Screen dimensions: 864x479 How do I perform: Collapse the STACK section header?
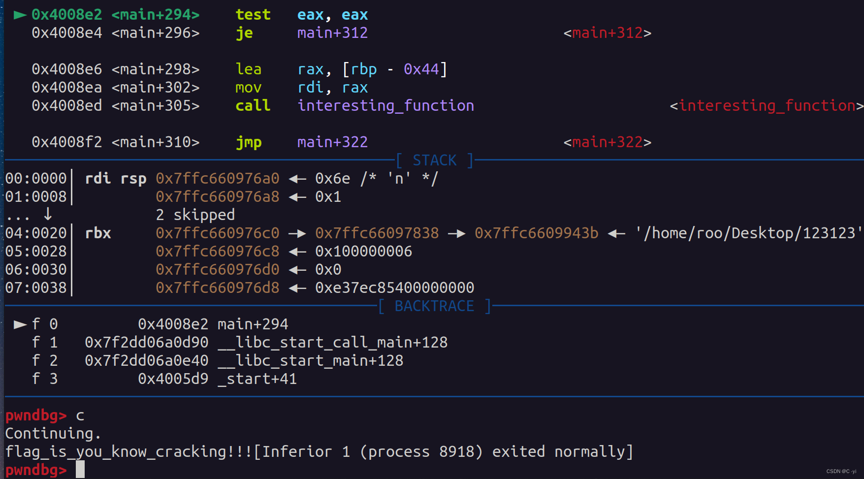click(x=434, y=160)
